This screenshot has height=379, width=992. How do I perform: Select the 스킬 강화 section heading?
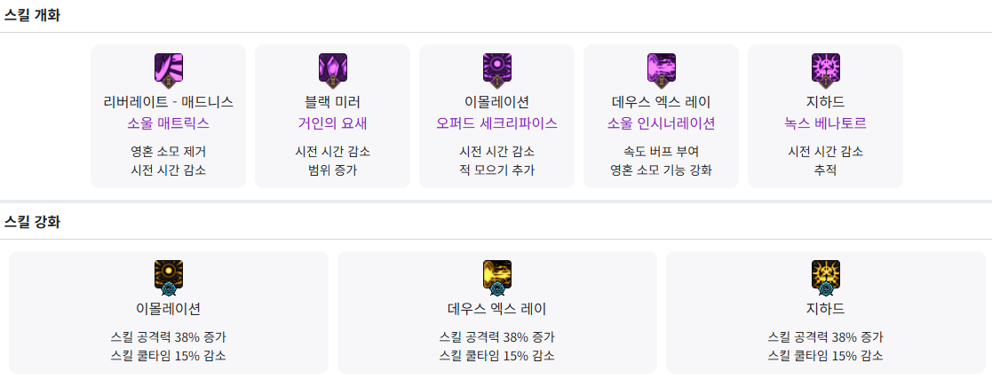32,221
